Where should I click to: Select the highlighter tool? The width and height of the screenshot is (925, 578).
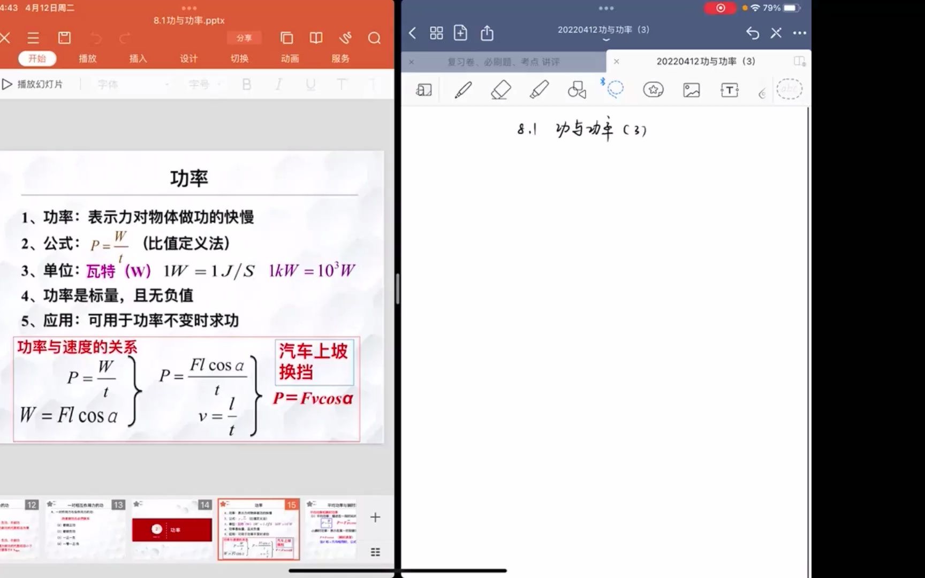click(x=539, y=89)
